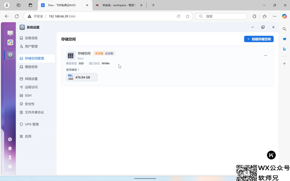Open the notification bell in dock
Screen dimensions: 290x181
point(10,148)
